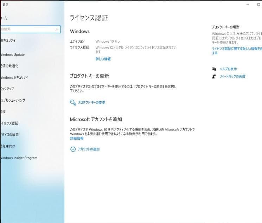The width and height of the screenshot is (262, 223).
Task: Click the key icon beside プロダクト キーの変更
Action: tap(73, 102)
